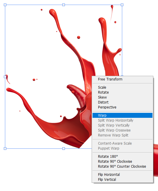Select Scale in the transform menu
This screenshot has height=191, width=158.
pyautogui.click(x=123, y=87)
